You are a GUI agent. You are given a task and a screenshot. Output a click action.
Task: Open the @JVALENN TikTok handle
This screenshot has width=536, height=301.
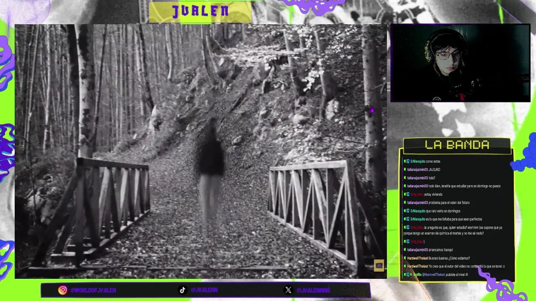point(204,290)
